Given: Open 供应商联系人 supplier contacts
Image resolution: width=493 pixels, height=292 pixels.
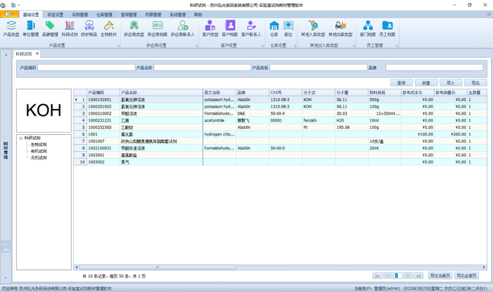Looking at the screenshot, I should pos(182,28).
